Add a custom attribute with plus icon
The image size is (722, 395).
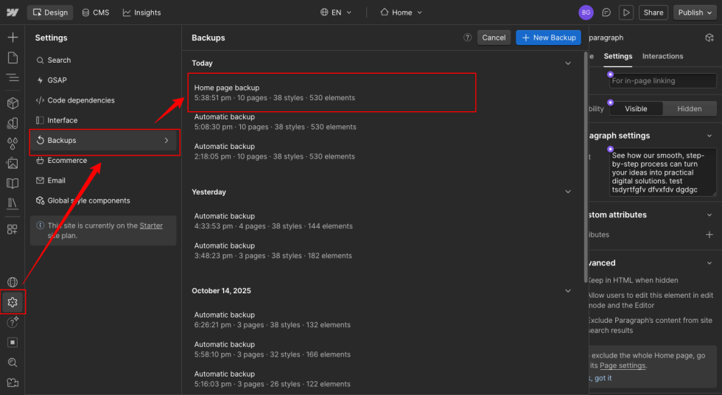709,235
